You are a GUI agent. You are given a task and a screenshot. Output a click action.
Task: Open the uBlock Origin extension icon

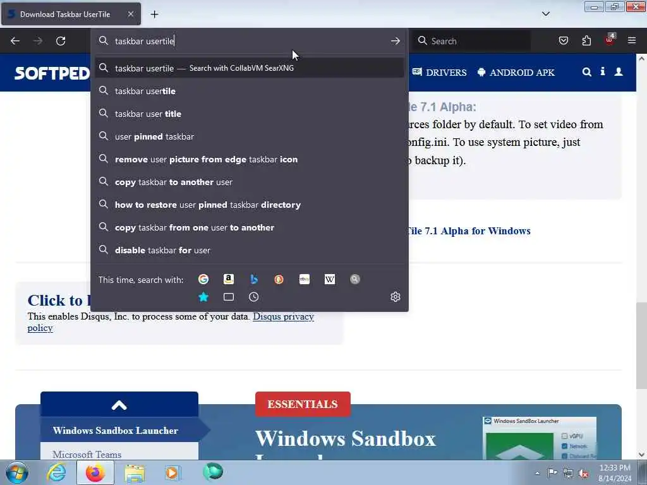[x=610, y=40]
